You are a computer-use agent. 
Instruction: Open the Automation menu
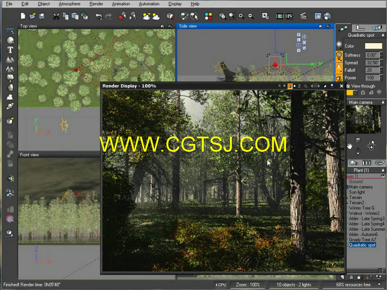point(149,4)
